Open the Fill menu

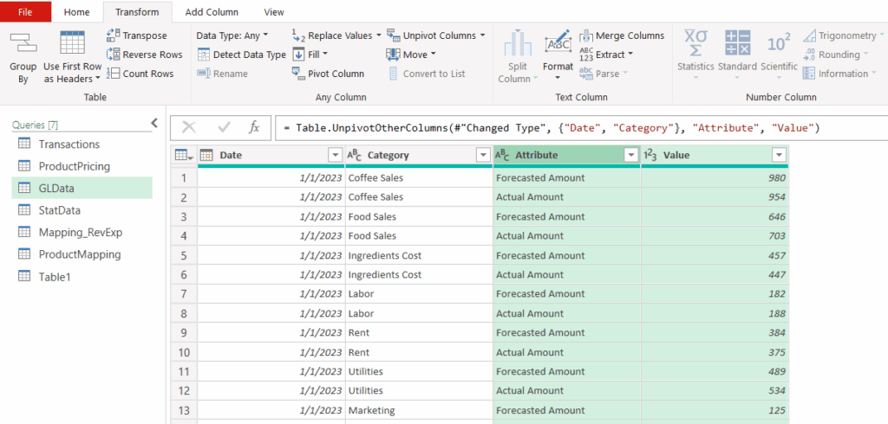coord(310,55)
